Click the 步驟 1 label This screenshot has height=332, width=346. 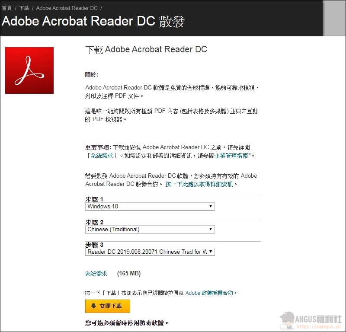pyautogui.click(x=94, y=199)
